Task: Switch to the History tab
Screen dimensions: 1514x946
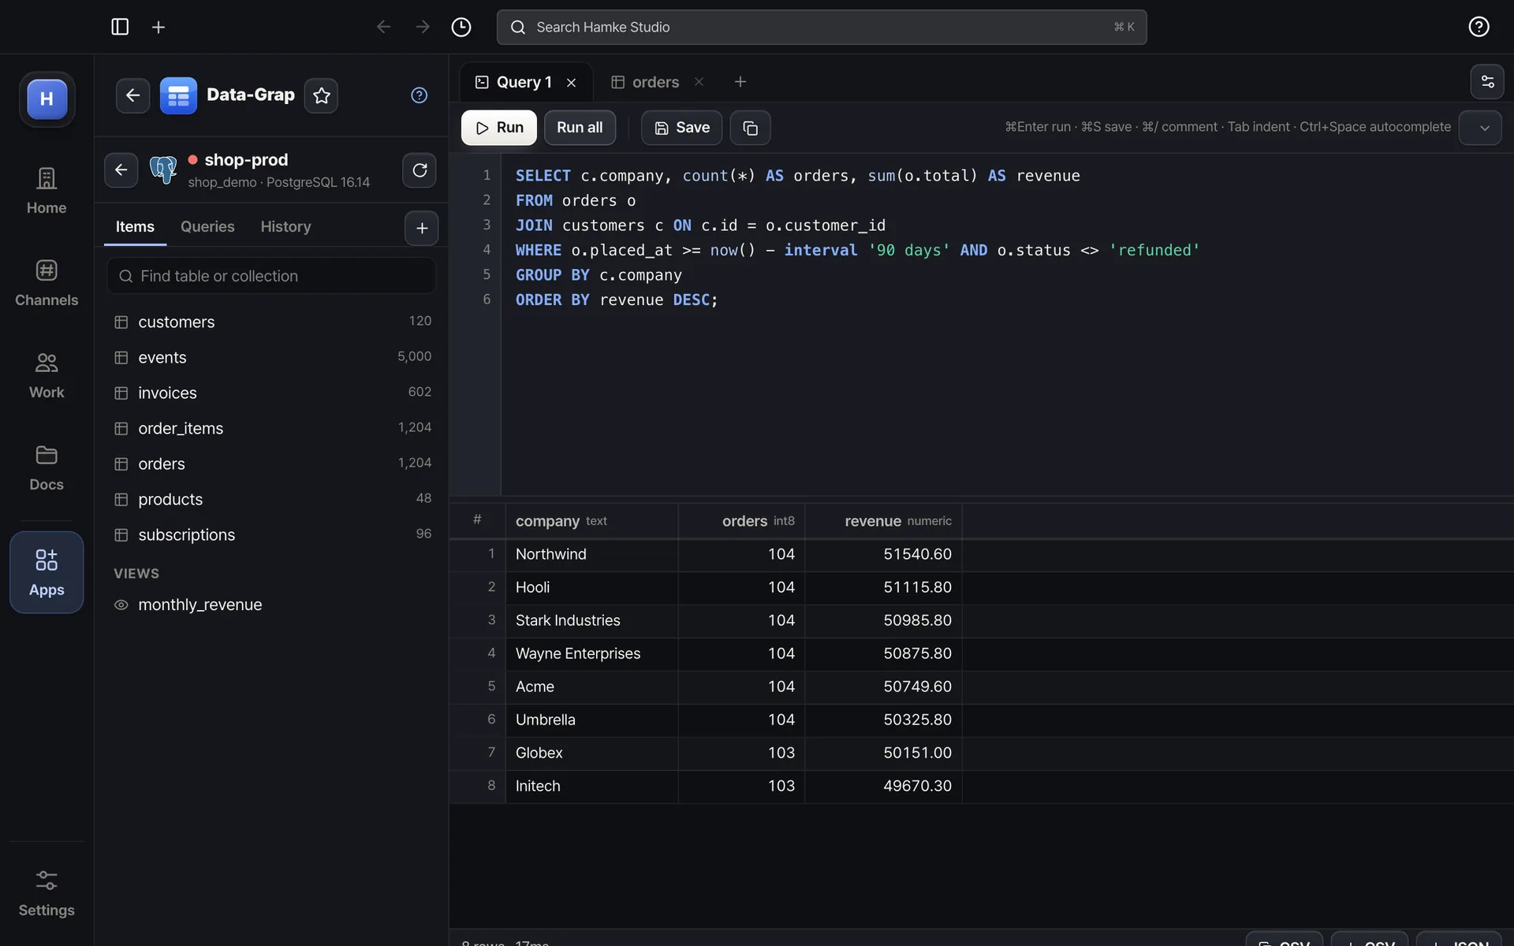Action: click(285, 227)
